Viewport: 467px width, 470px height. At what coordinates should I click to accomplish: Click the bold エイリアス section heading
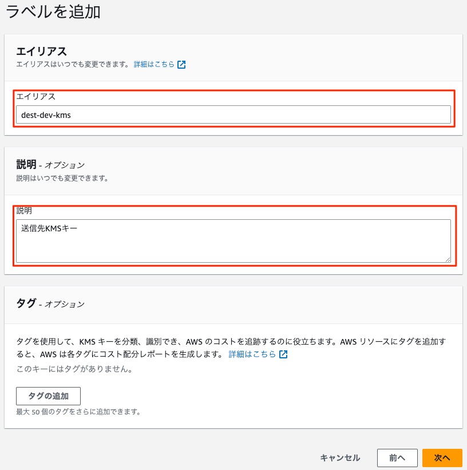point(41,52)
